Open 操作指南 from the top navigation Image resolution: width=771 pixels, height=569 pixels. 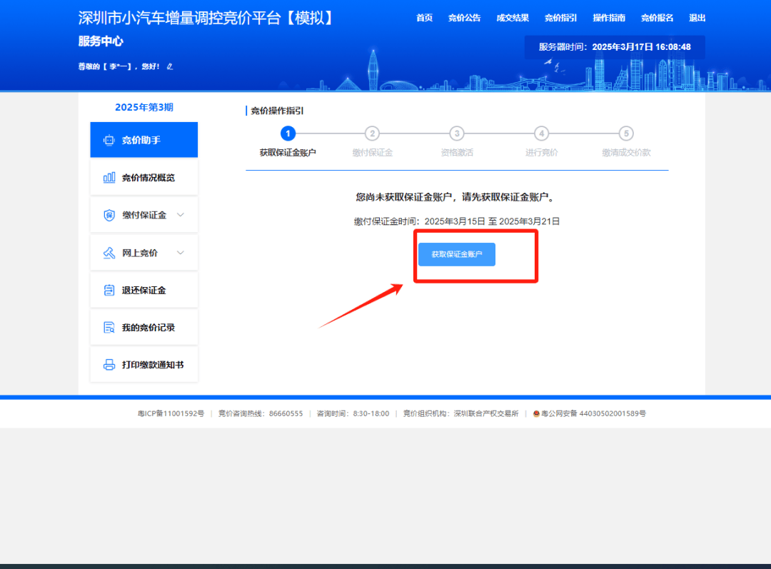609,18
